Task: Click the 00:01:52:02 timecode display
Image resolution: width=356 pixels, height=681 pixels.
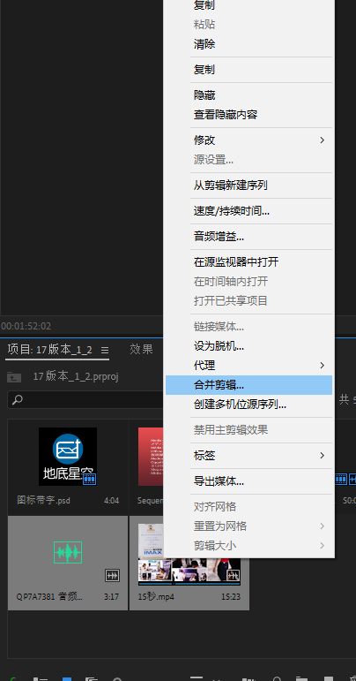Action: coord(26,326)
